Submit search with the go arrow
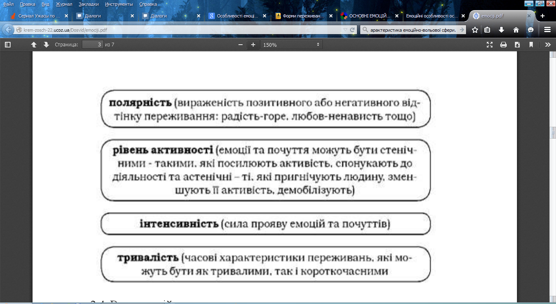This screenshot has height=304, width=556. 462,30
